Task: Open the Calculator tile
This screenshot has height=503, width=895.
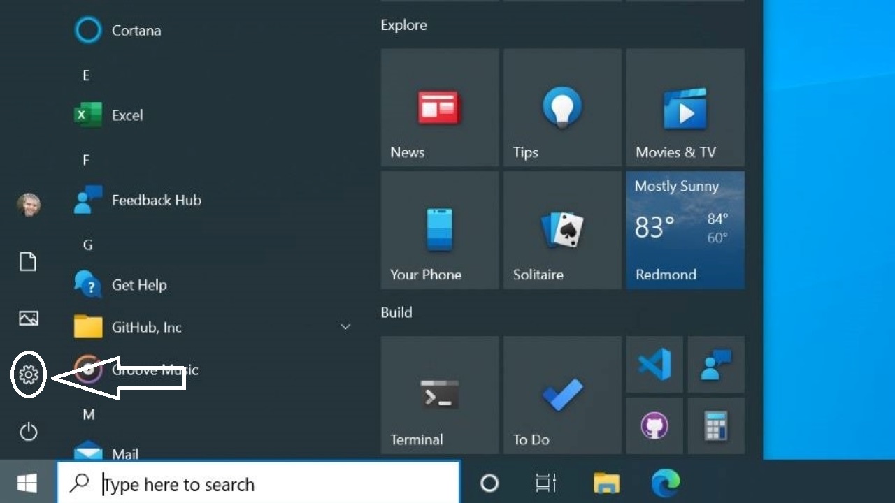Action: click(716, 426)
